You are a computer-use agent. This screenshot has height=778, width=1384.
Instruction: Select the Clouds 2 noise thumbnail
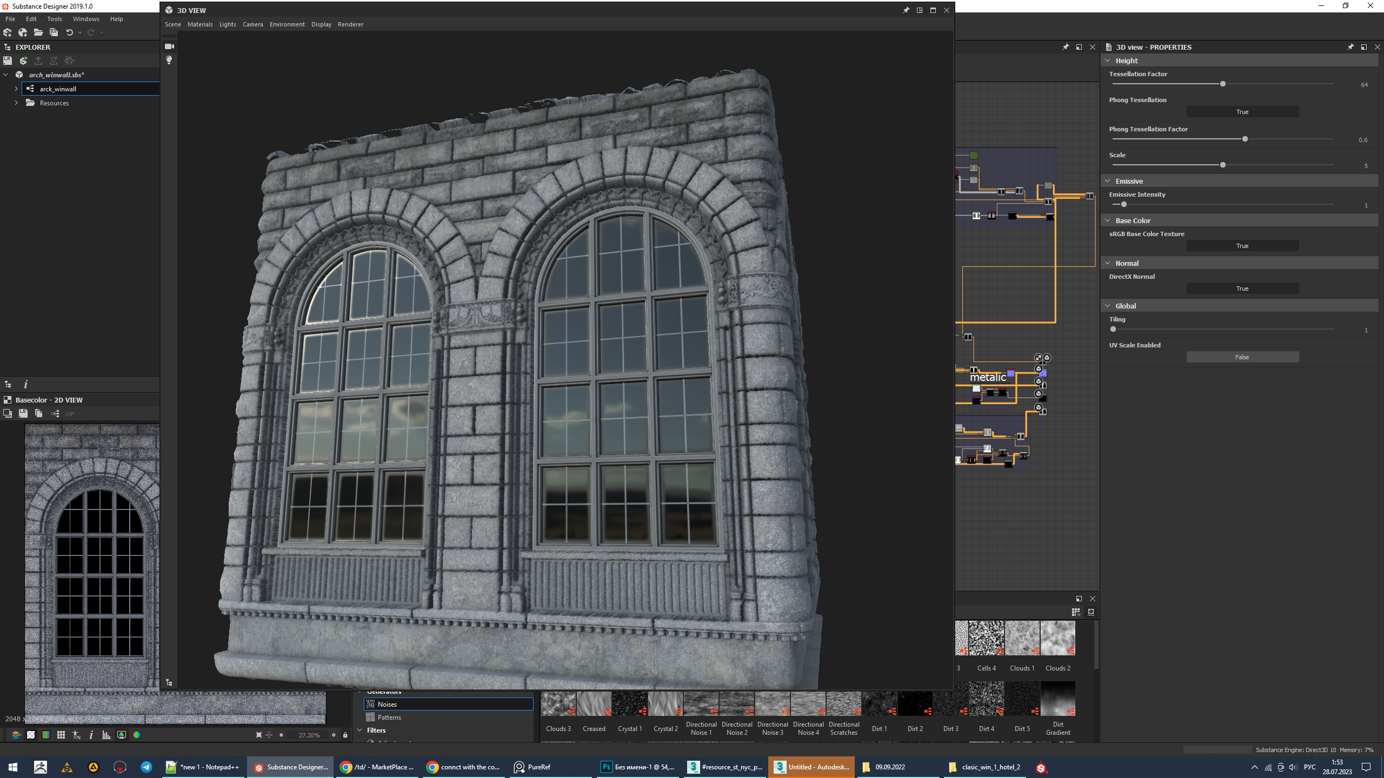coord(1057,638)
